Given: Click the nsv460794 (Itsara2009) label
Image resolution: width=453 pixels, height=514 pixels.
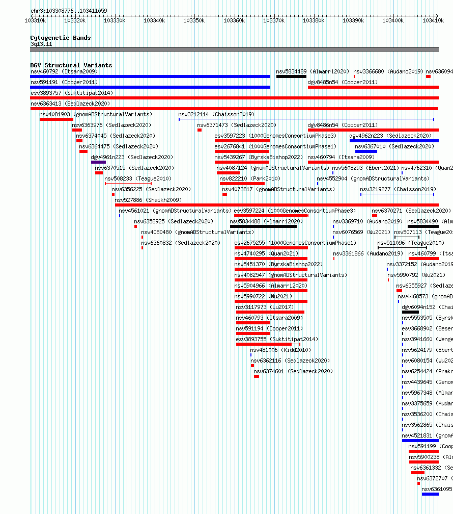Looking at the screenshot, I should (341, 158).
